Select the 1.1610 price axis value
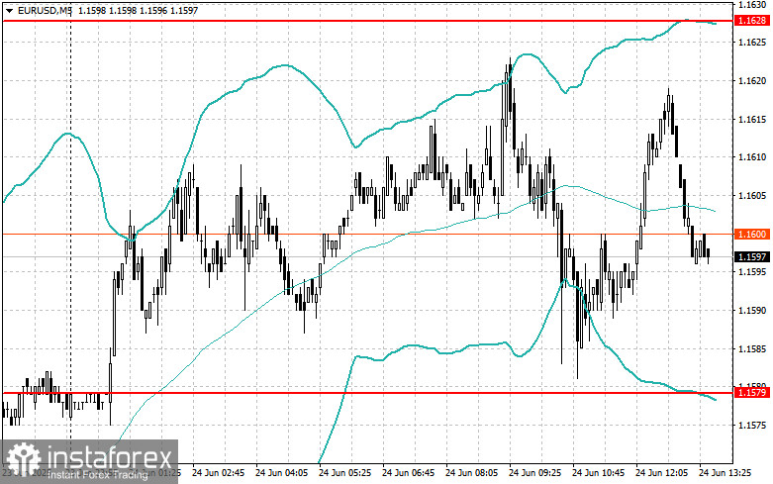 [752, 157]
